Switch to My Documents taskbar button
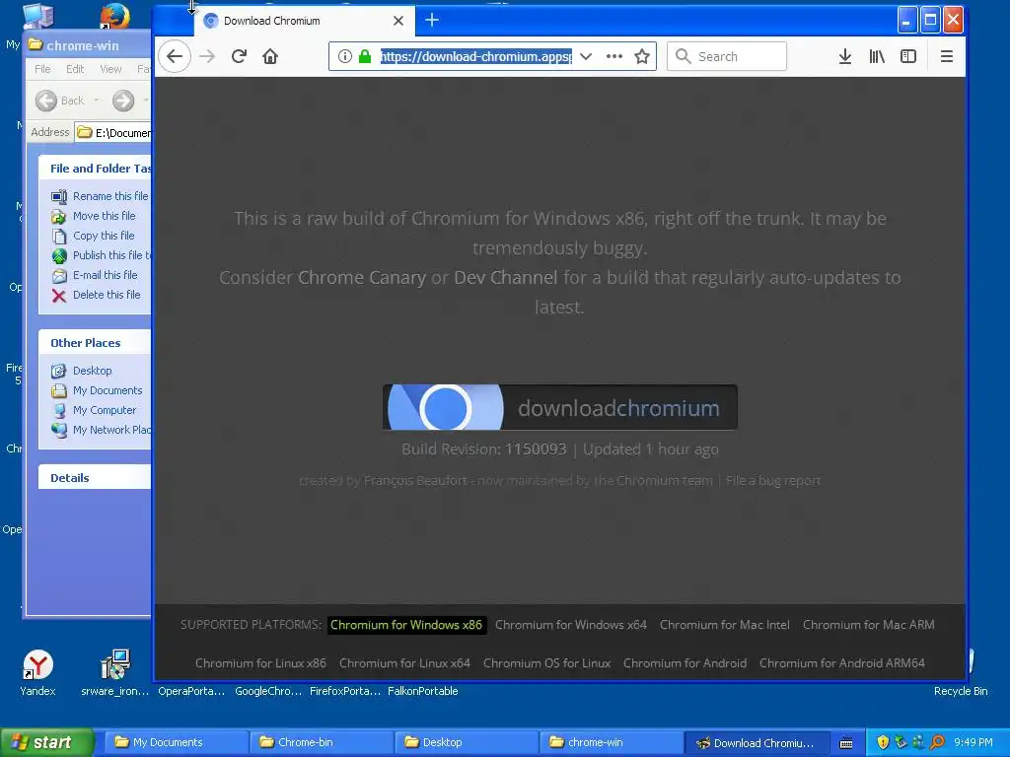 177,743
